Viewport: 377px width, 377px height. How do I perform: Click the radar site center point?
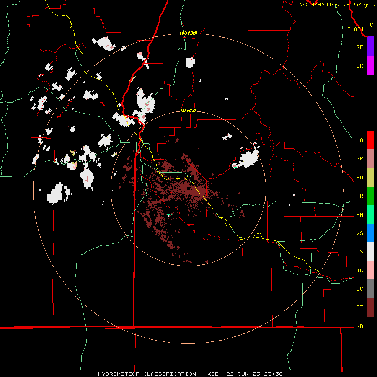(188, 188)
